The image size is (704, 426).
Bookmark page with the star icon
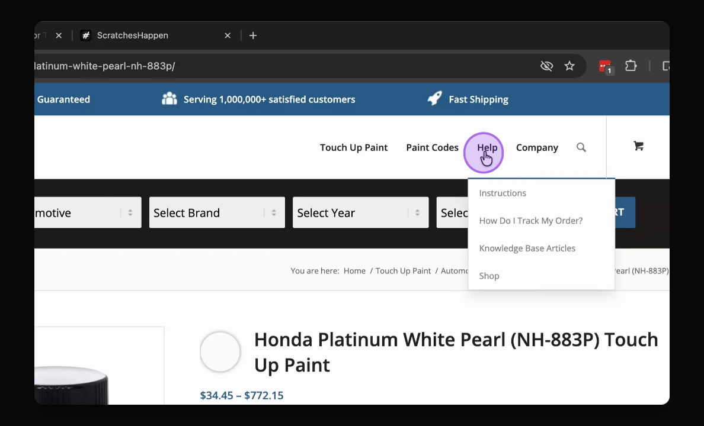pyautogui.click(x=569, y=66)
